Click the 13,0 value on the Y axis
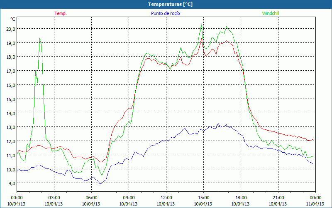 click(x=11, y=127)
